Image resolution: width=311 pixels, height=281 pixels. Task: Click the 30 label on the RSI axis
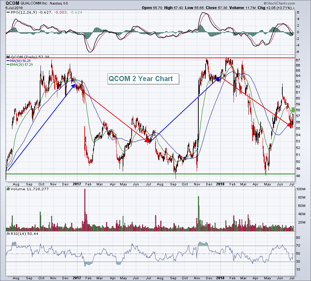(298, 262)
